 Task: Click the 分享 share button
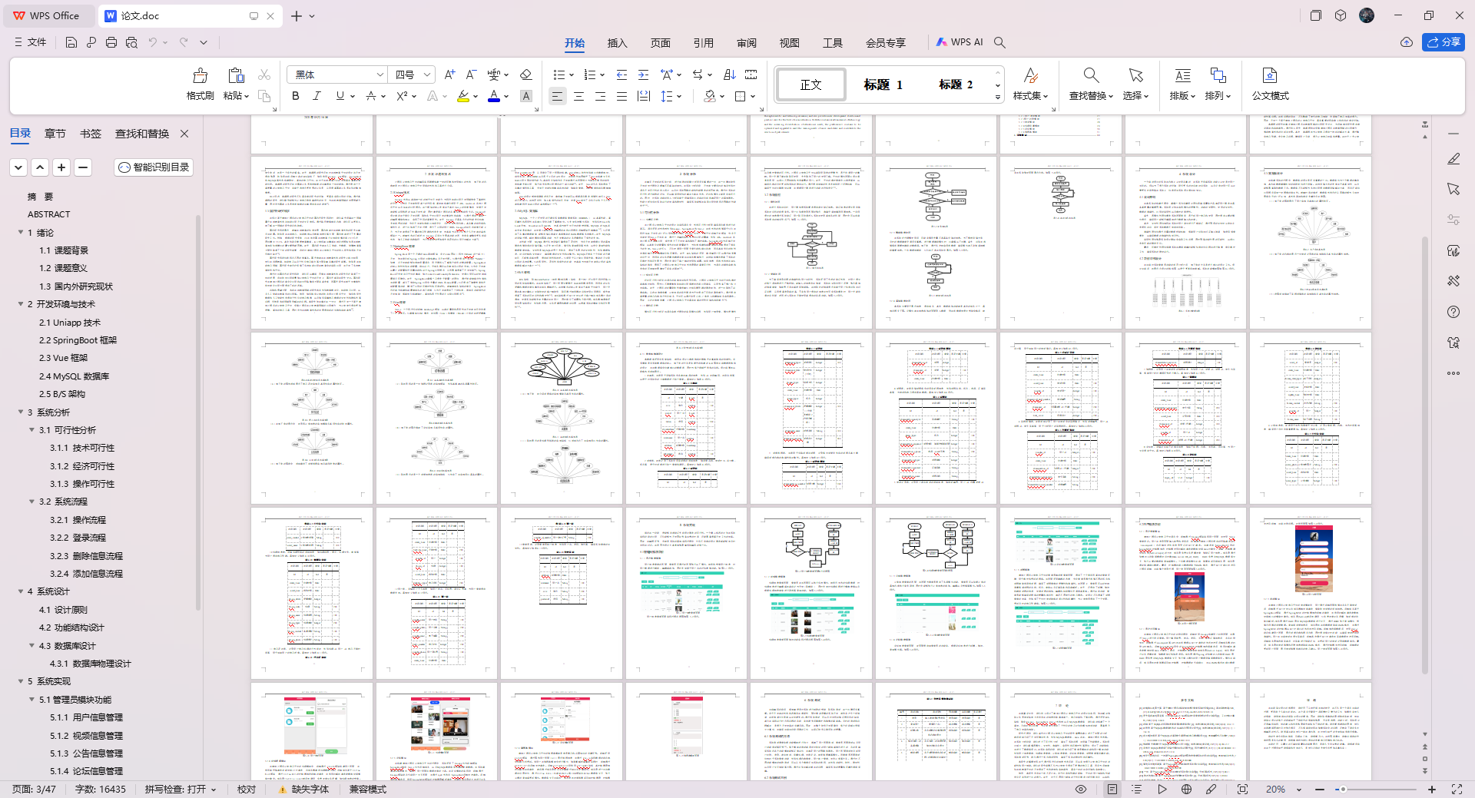tap(1444, 42)
